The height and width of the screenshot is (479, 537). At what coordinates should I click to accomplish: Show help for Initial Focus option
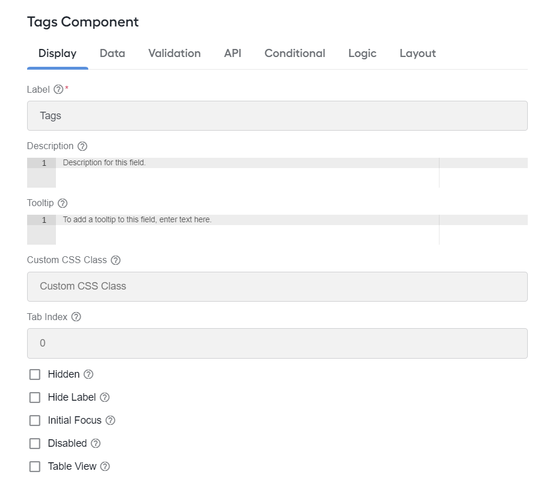110,420
